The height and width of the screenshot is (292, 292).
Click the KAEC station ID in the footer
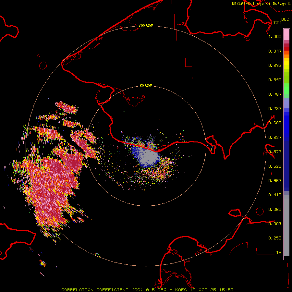(x=182, y=290)
